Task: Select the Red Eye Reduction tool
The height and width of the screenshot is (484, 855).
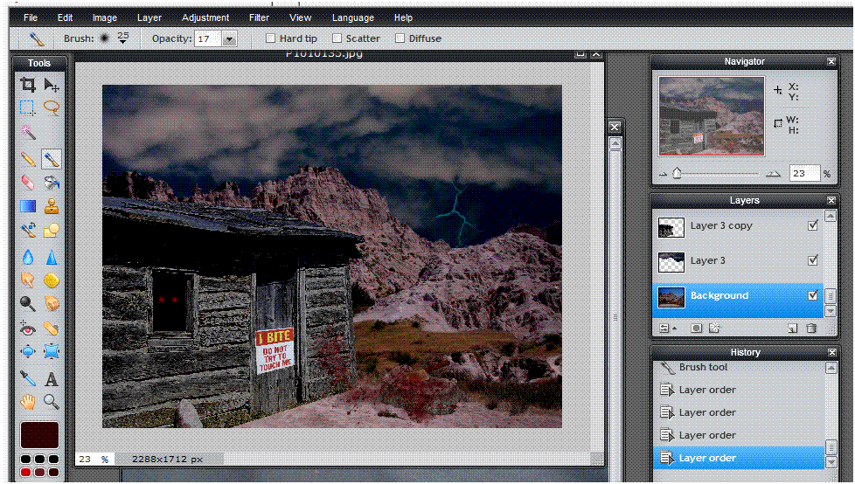Action: tap(28, 328)
